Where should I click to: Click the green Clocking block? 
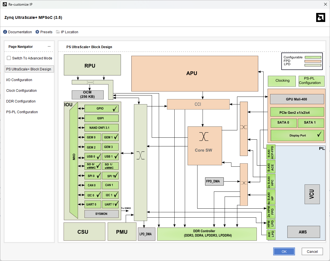click(x=282, y=81)
